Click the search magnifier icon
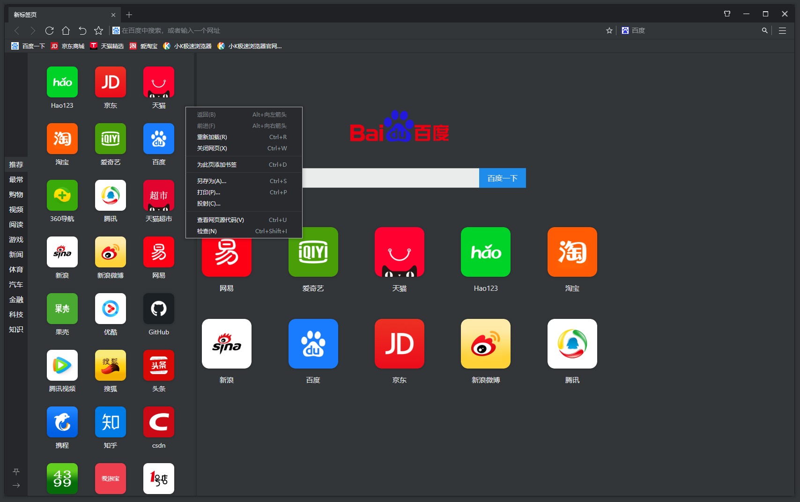Image resolution: width=800 pixels, height=502 pixels. click(765, 30)
